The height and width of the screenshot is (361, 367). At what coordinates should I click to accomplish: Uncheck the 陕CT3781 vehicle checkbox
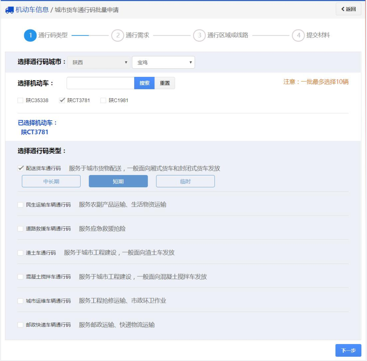coord(62,101)
